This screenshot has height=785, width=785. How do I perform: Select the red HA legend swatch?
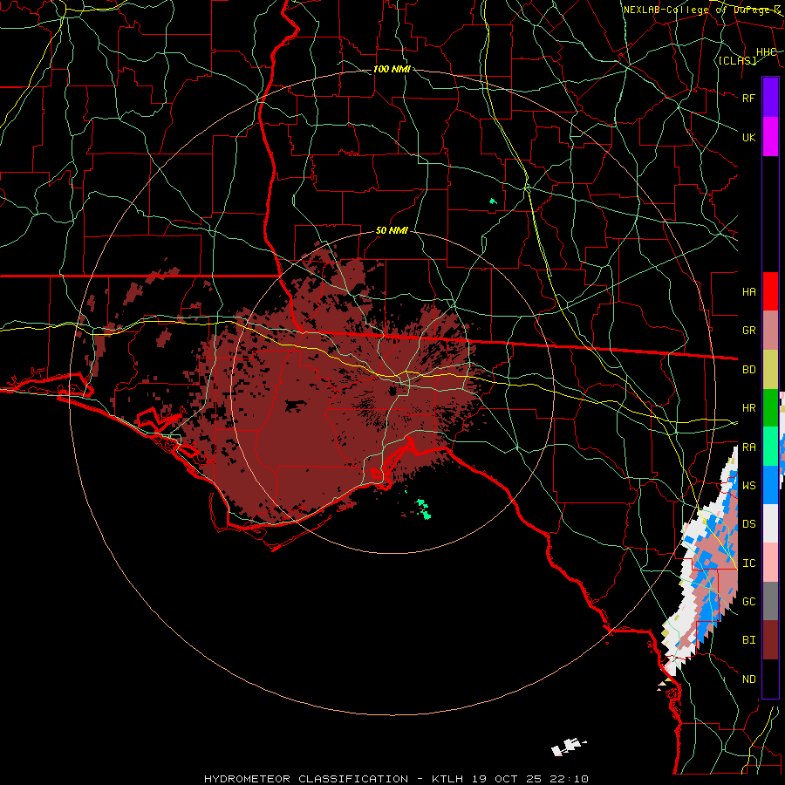pyautogui.click(x=770, y=291)
